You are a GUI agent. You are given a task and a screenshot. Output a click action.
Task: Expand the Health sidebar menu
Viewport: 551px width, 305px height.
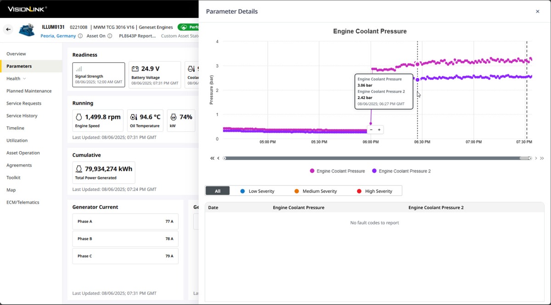click(16, 79)
